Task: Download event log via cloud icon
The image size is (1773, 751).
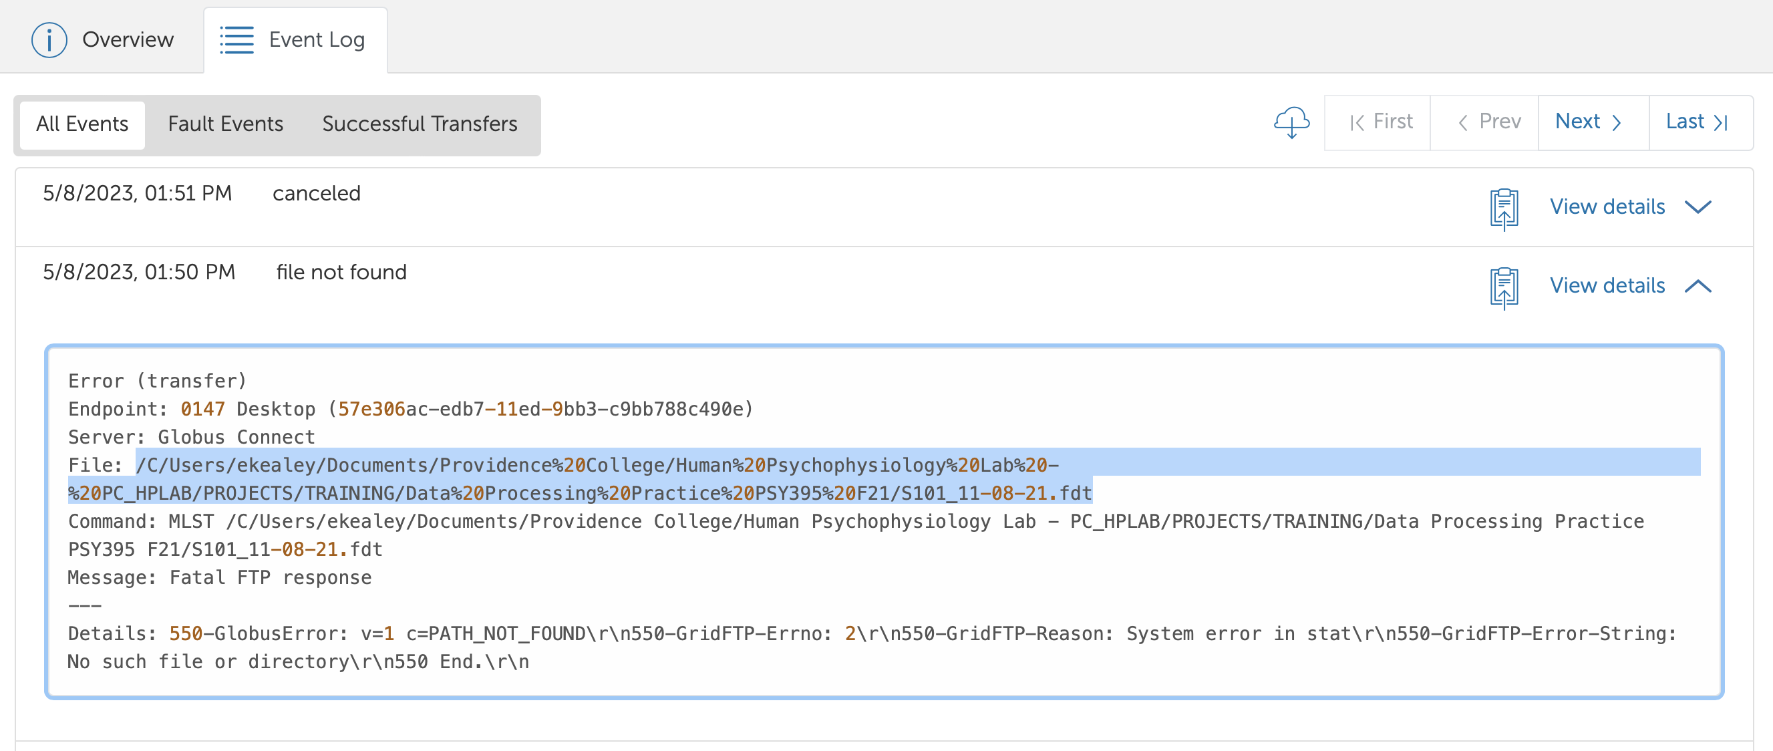Action: (1291, 122)
